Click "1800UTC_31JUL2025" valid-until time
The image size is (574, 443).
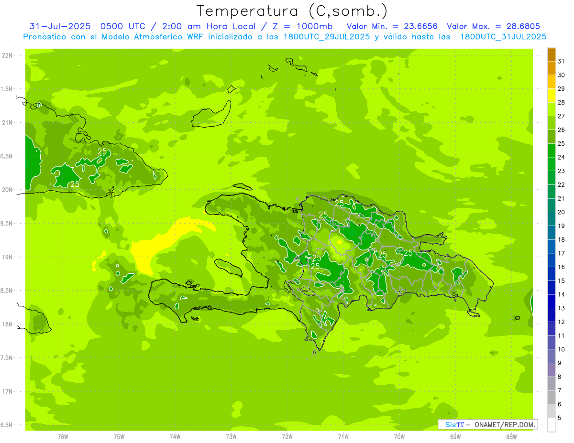pos(503,37)
